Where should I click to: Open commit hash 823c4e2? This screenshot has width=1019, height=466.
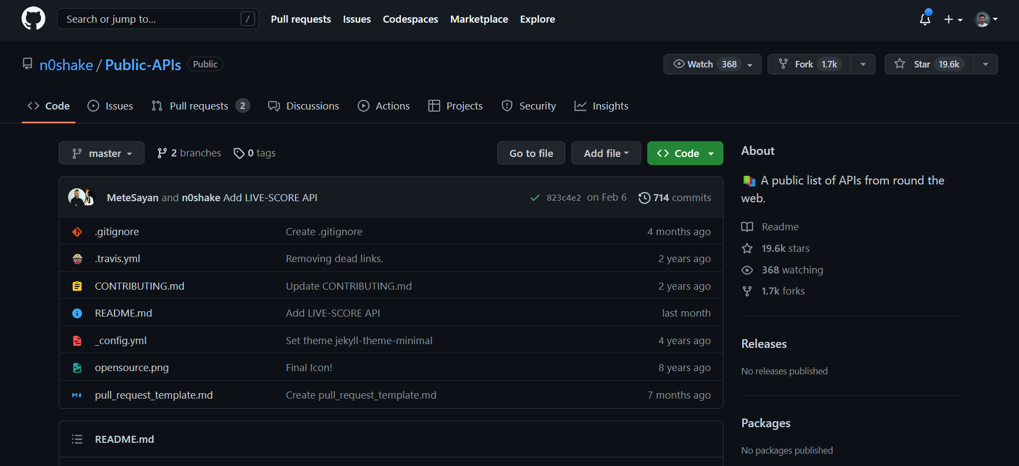[564, 198]
